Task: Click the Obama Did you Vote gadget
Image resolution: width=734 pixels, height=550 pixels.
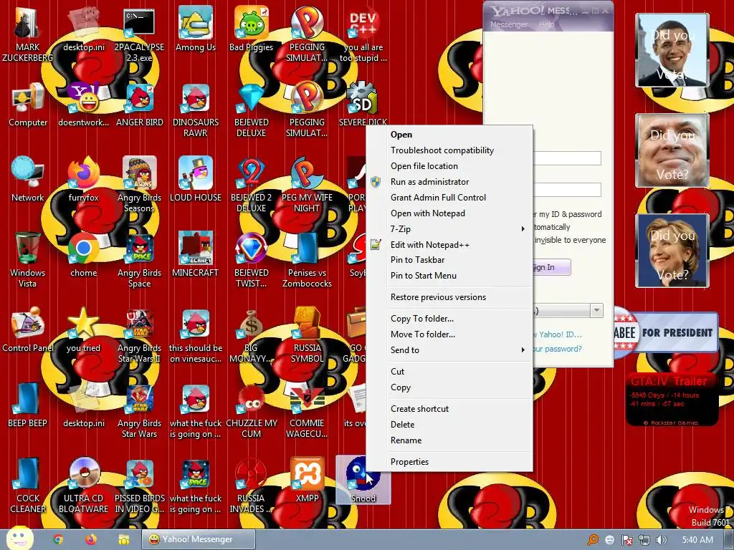Action: click(x=672, y=50)
